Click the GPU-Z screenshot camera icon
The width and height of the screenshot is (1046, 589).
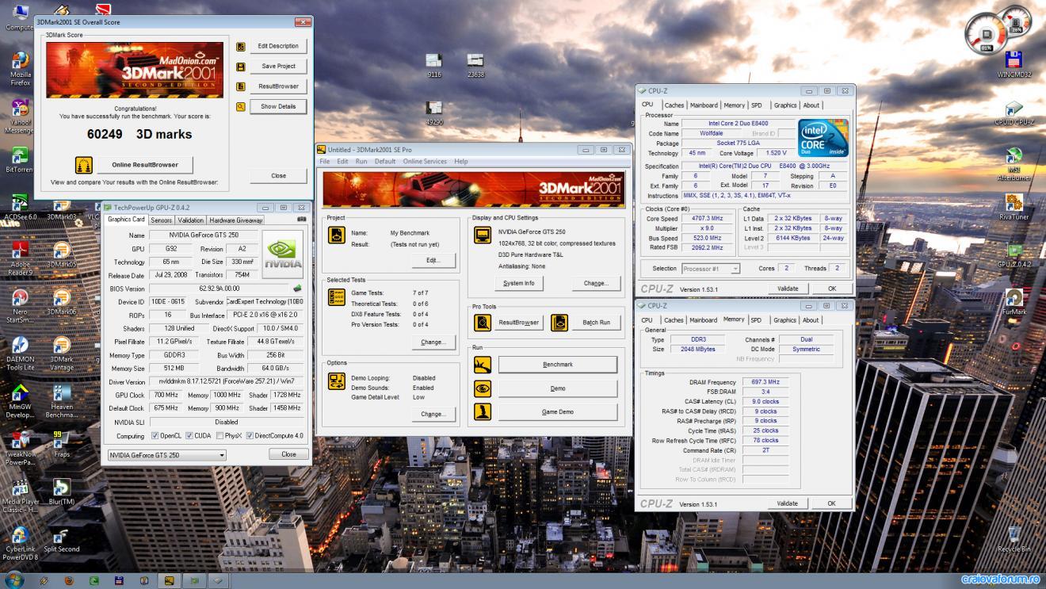pos(301,220)
